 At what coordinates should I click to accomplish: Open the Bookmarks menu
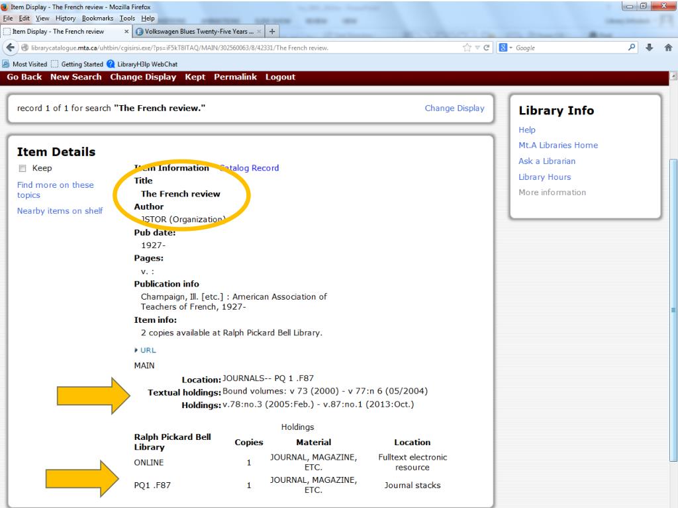coord(98,18)
